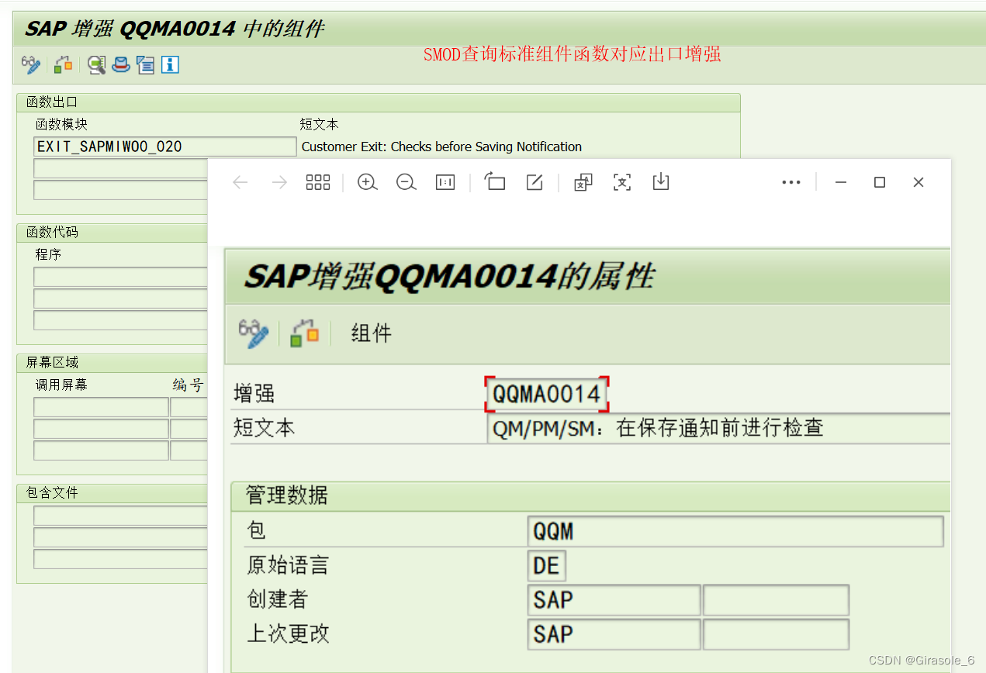Rotate the image with the rotate icon
The width and height of the screenshot is (986, 673).
[495, 182]
